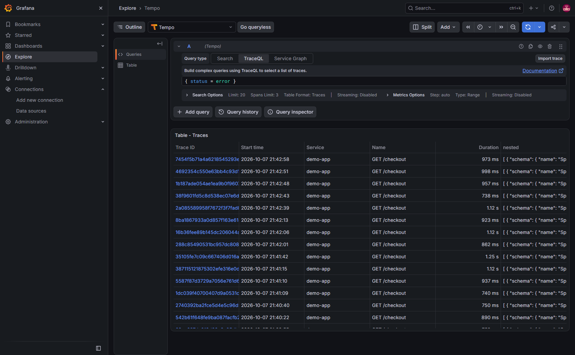Open the user profile avatar
The width and height of the screenshot is (575, 355).
[567, 8]
